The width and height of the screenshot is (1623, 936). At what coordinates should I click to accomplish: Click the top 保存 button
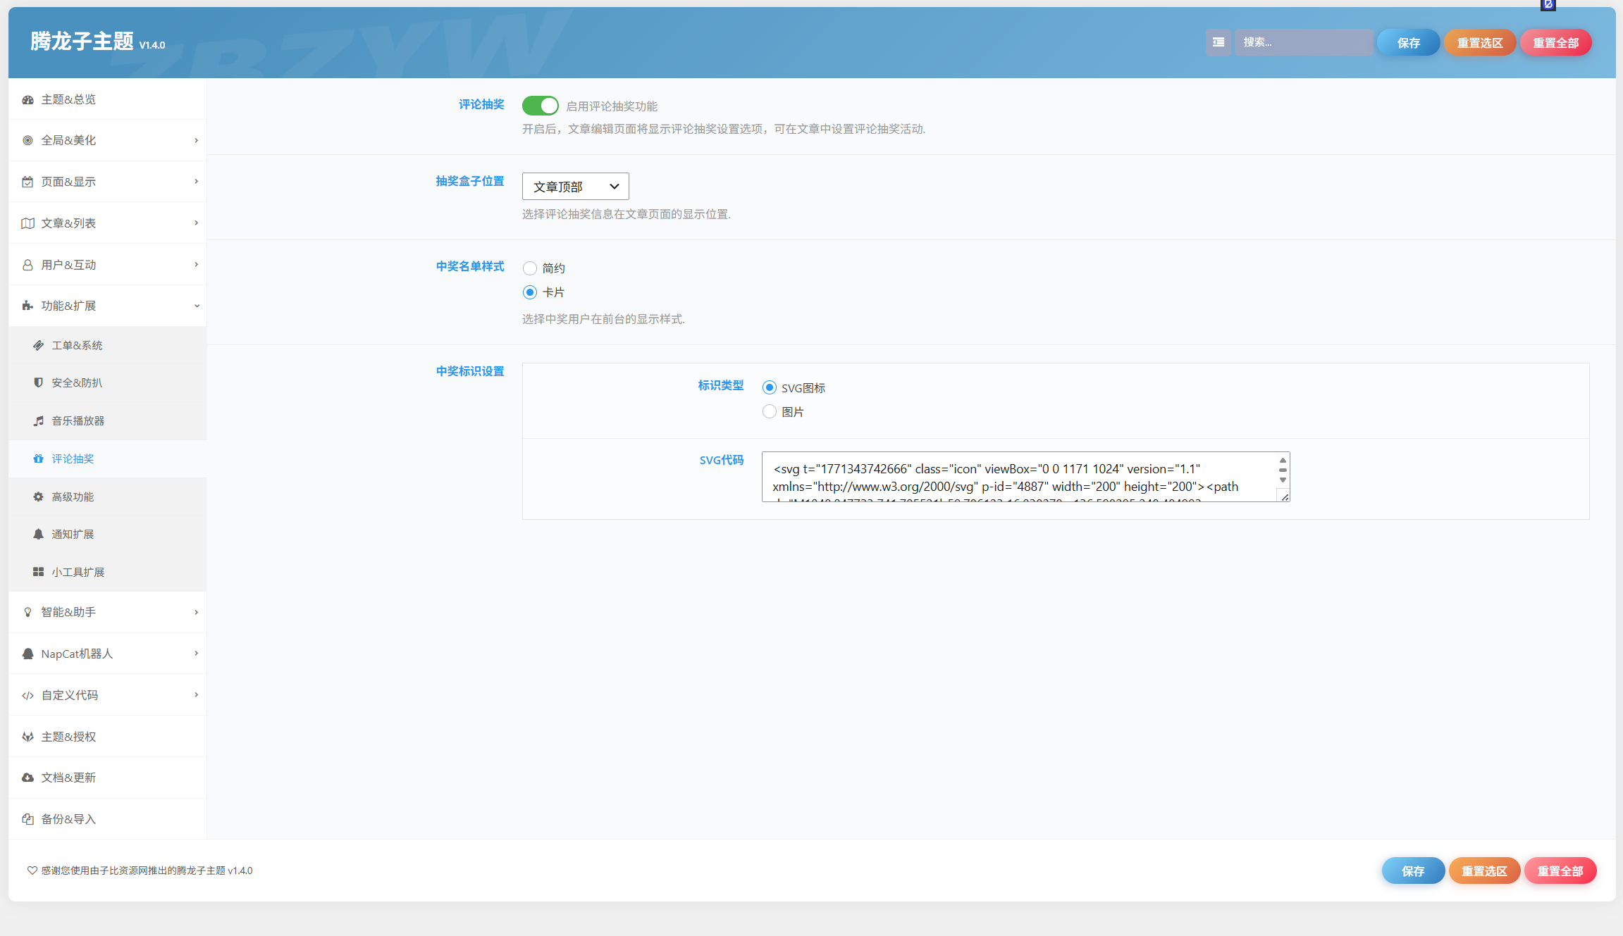tap(1408, 43)
